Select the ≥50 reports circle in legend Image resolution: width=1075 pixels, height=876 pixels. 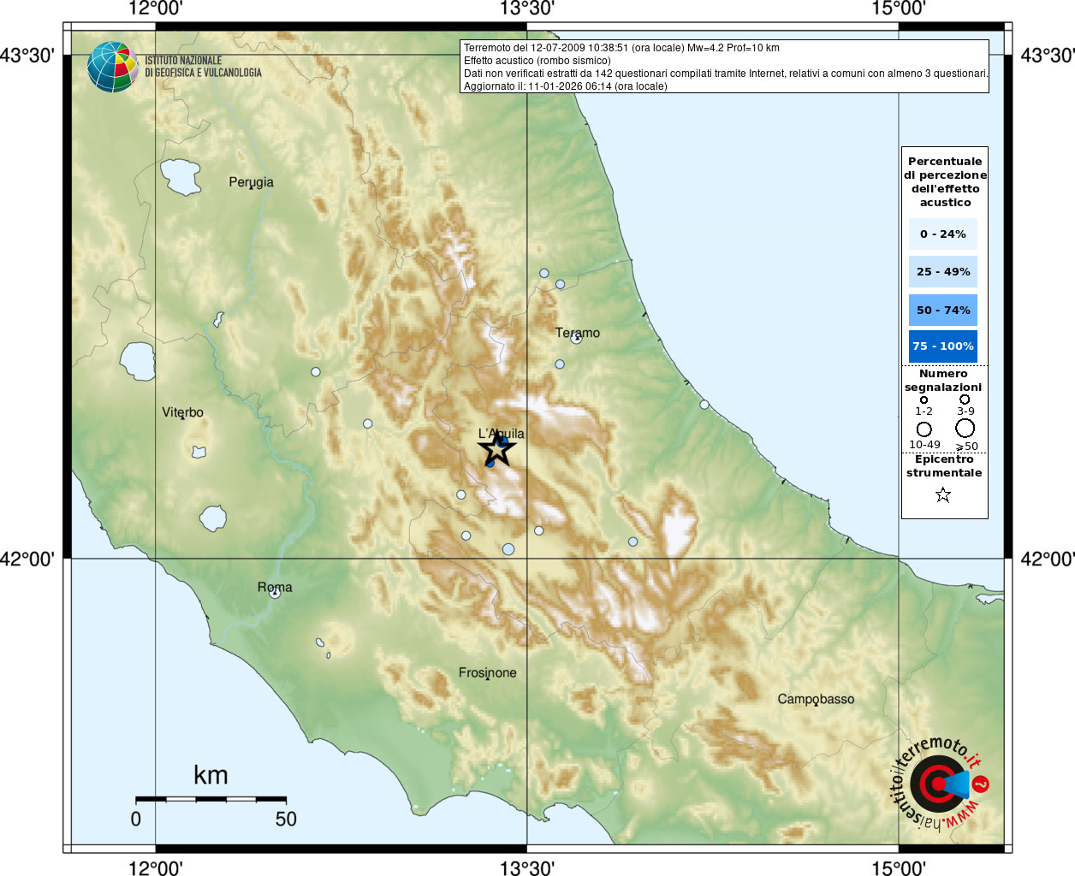pos(965,428)
